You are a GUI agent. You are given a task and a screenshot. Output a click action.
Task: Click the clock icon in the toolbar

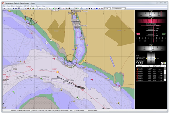(82, 9)
